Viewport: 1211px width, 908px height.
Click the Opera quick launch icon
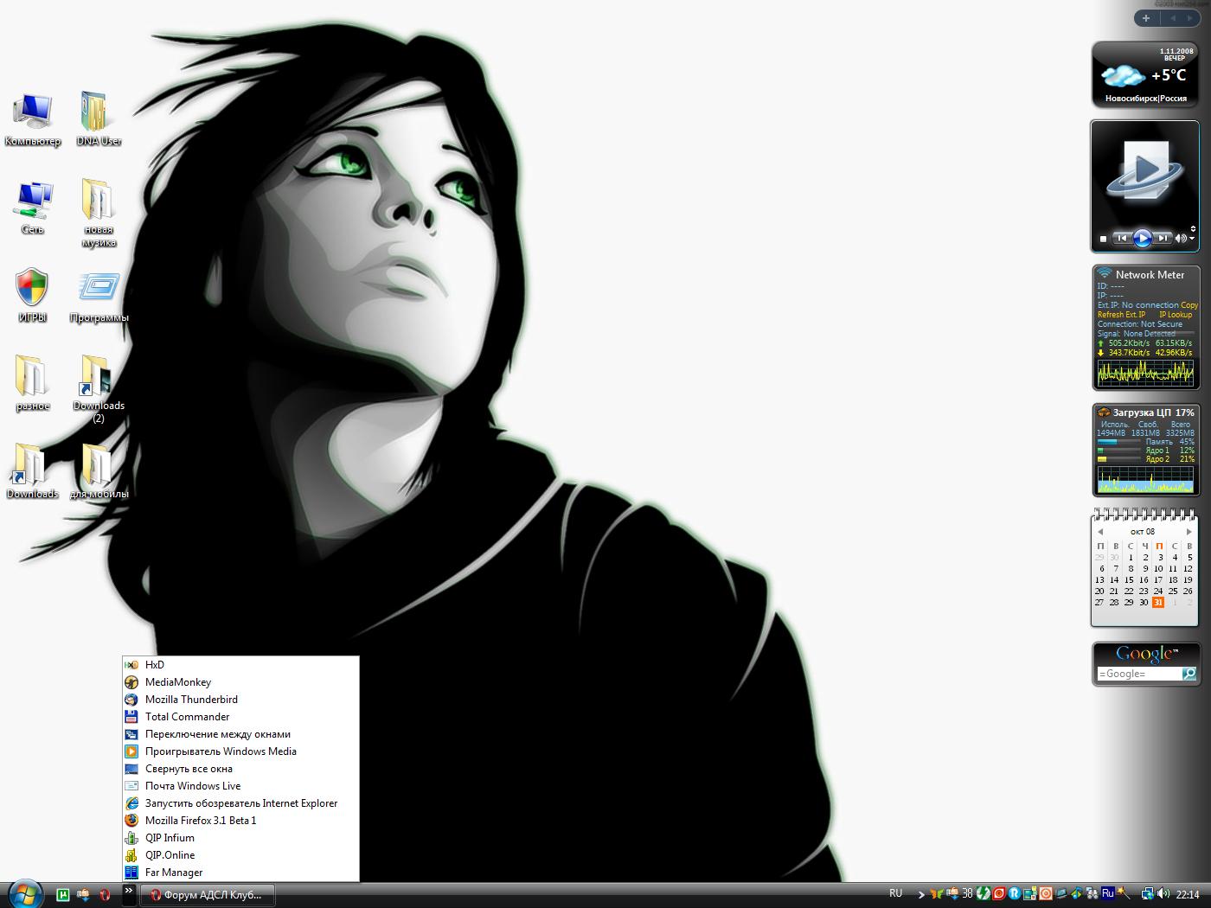105,895
